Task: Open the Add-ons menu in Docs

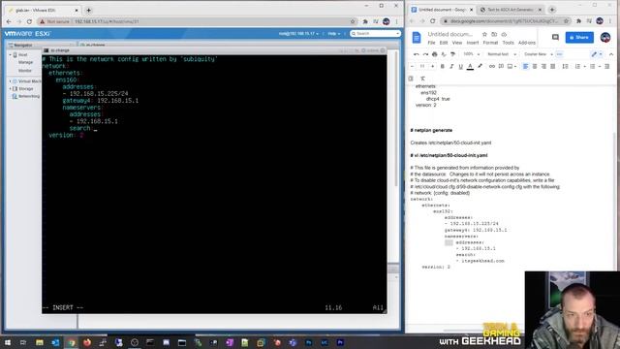Action: coord(527,43)
